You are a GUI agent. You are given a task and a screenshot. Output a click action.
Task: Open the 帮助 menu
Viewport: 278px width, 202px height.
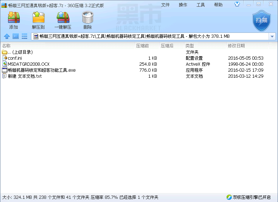[218, 5]
